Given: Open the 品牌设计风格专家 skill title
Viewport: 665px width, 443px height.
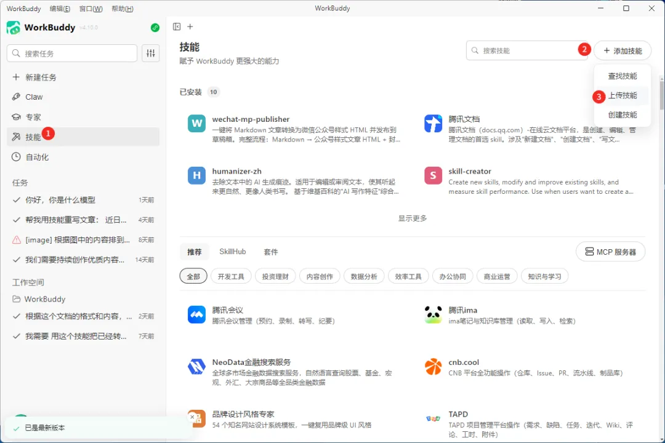Looking at the screenshot, I should coord(243,414).
